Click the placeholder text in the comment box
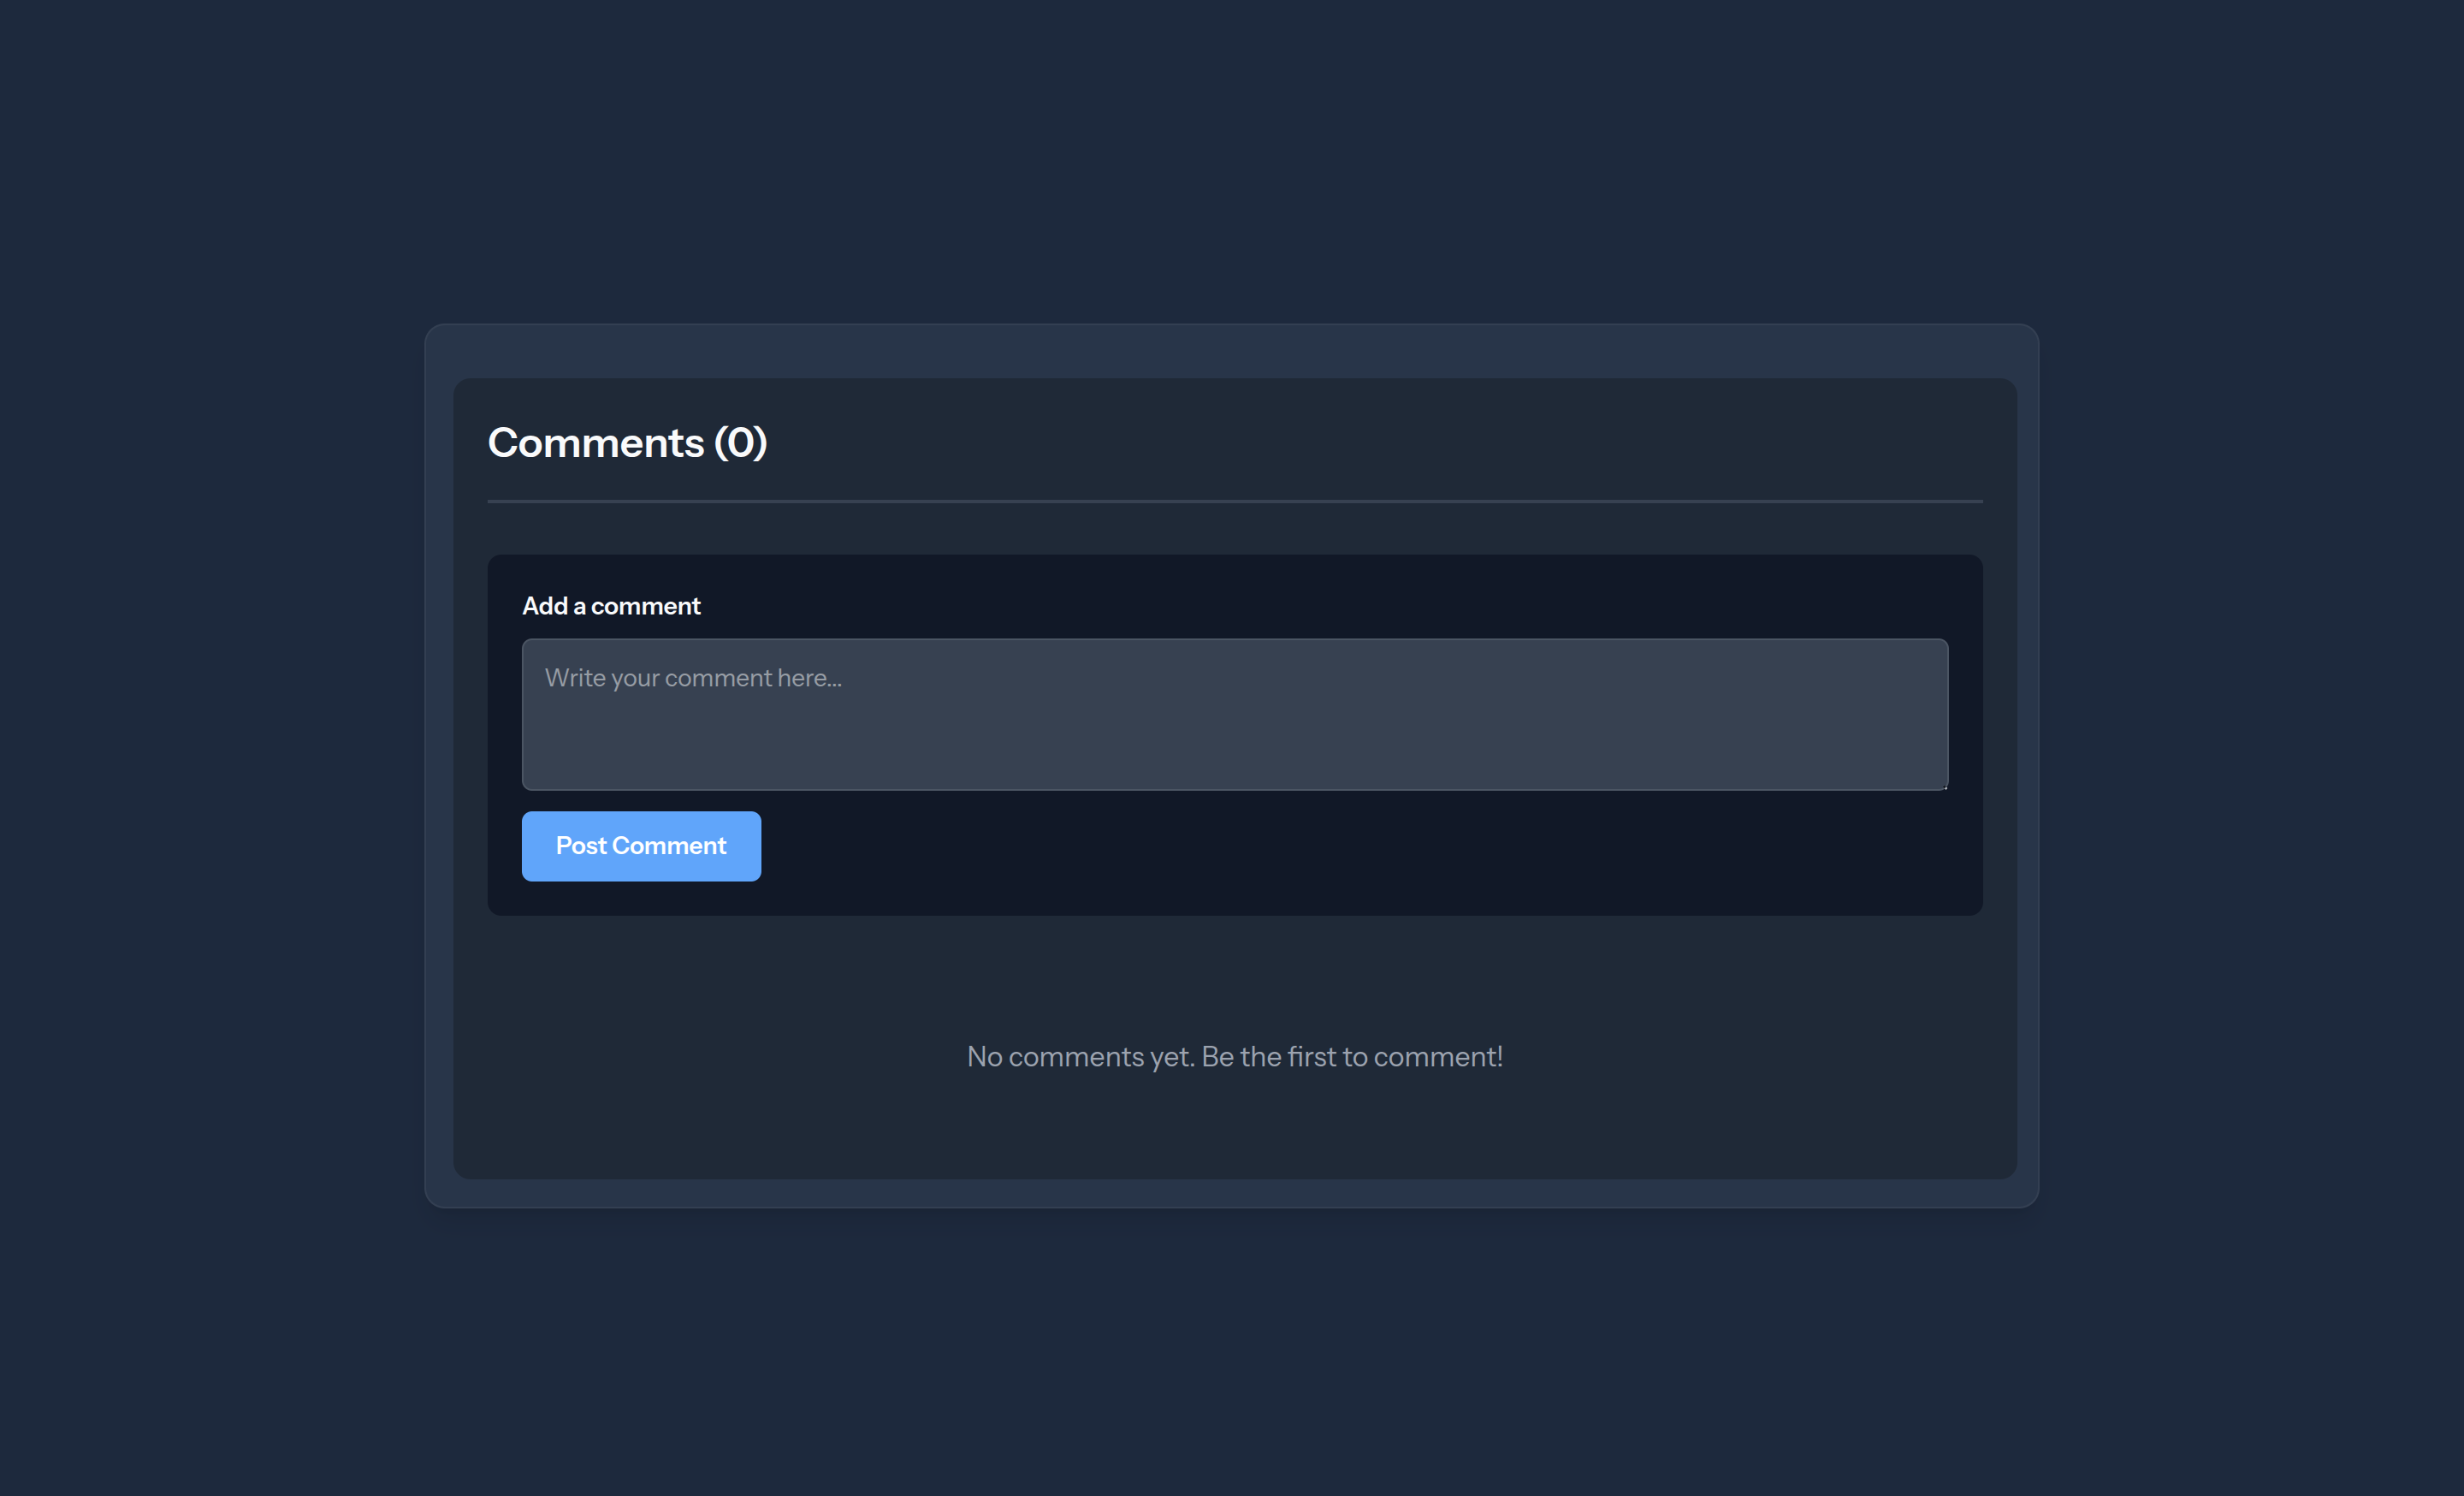The width and height of the screenshot is (2464, 1496). pos(693,677)
